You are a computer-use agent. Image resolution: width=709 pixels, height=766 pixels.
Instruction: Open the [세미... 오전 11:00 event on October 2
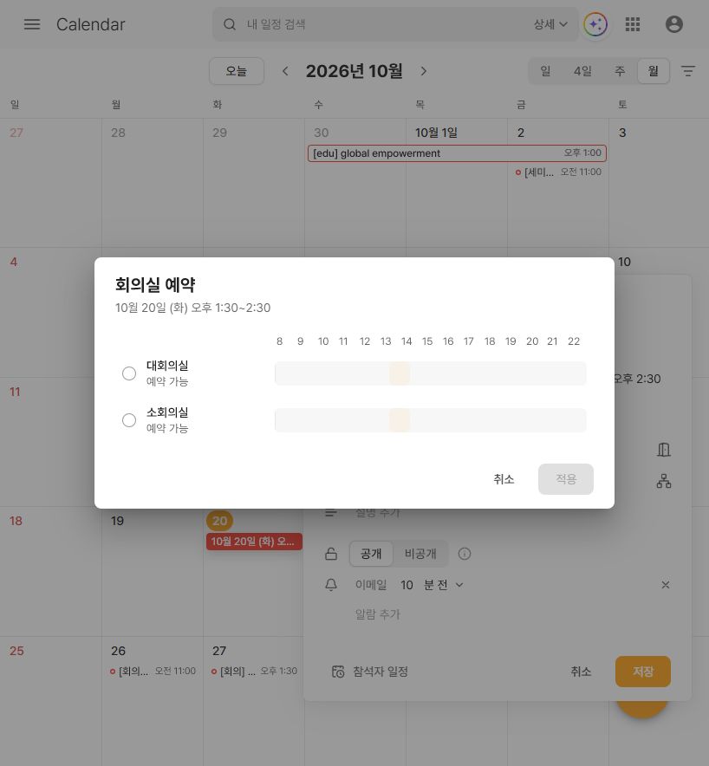point(558,172)
